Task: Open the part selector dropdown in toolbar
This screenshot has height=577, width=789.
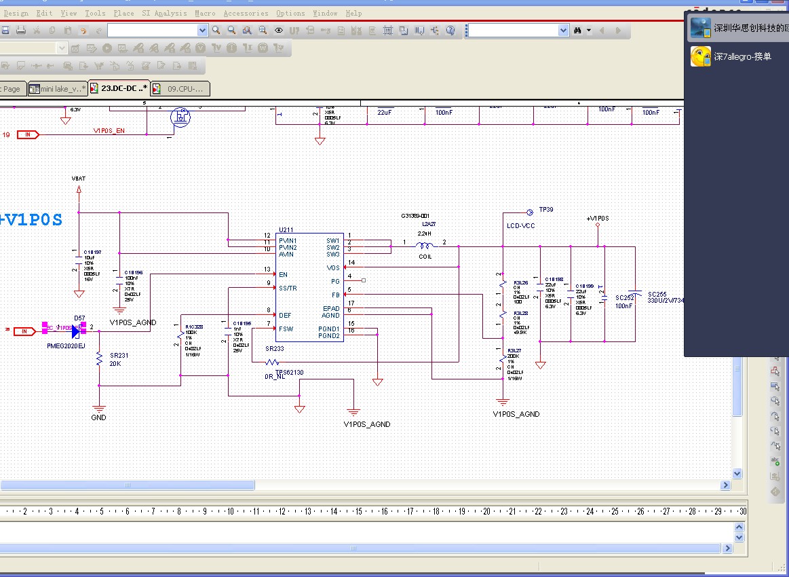Action: pos(202,31)
